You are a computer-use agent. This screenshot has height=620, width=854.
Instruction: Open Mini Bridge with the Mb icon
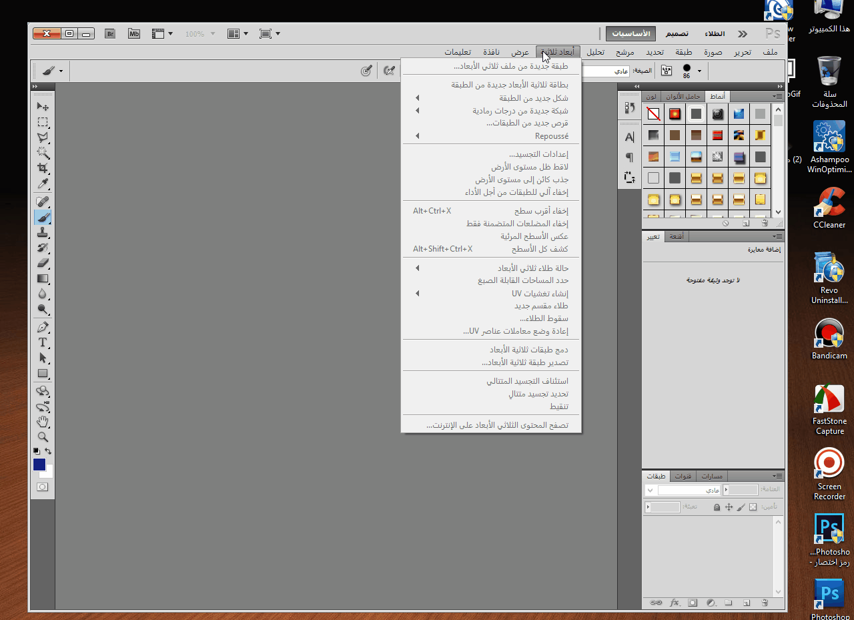(x=134, y=33)
